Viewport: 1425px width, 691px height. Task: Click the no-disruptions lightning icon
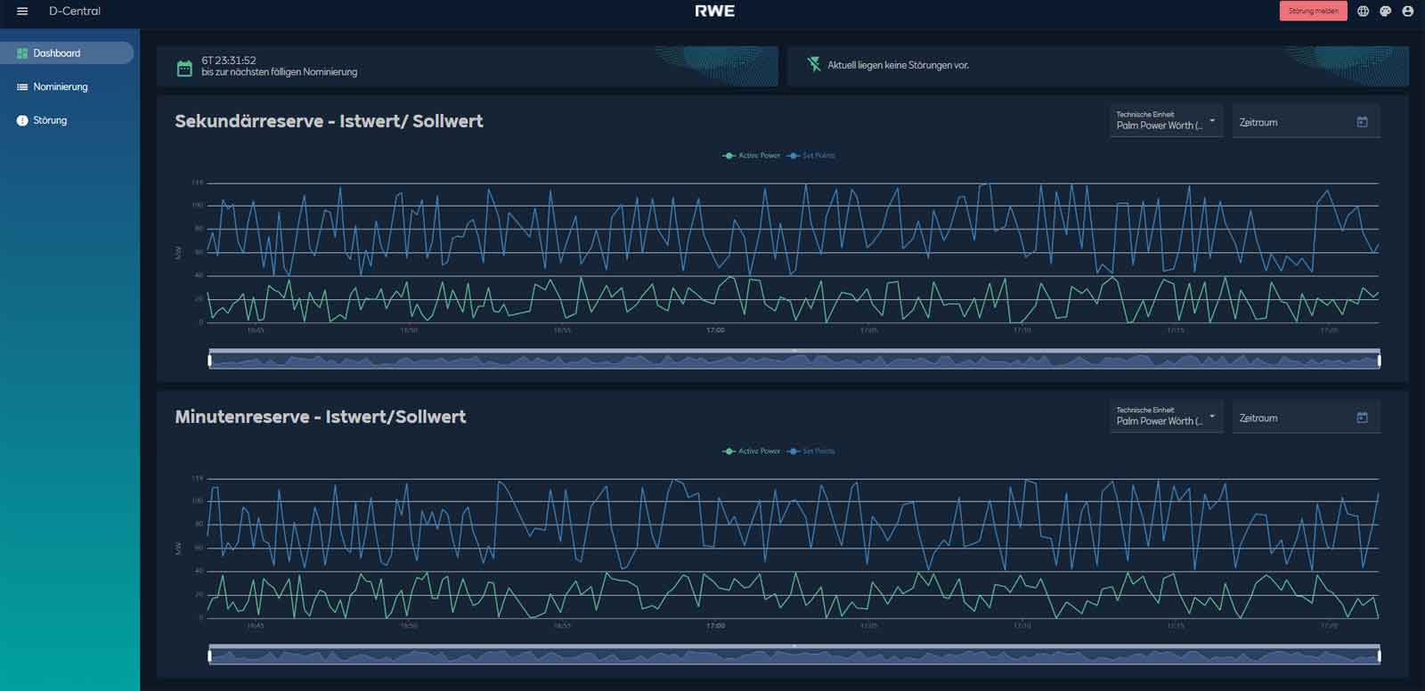814,64
